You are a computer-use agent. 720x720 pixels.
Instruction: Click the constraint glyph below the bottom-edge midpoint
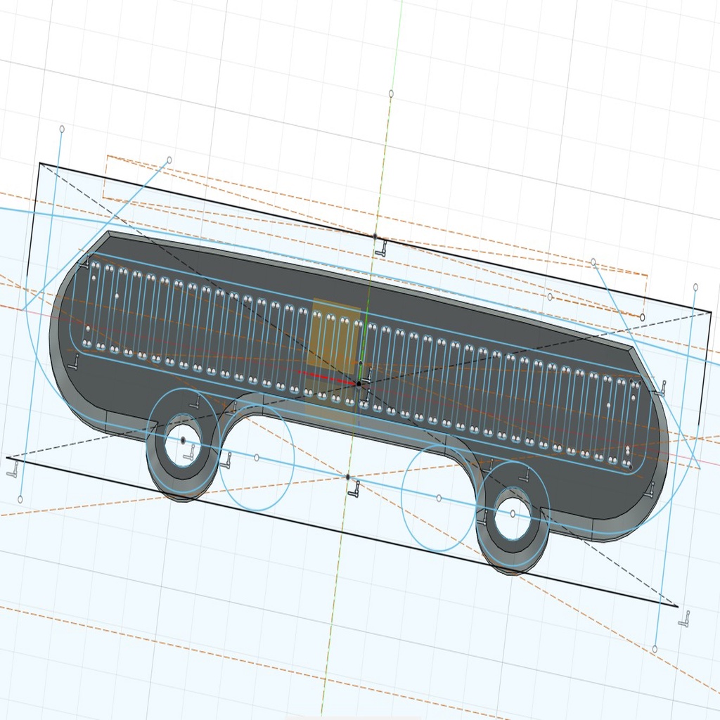point(354,489)
